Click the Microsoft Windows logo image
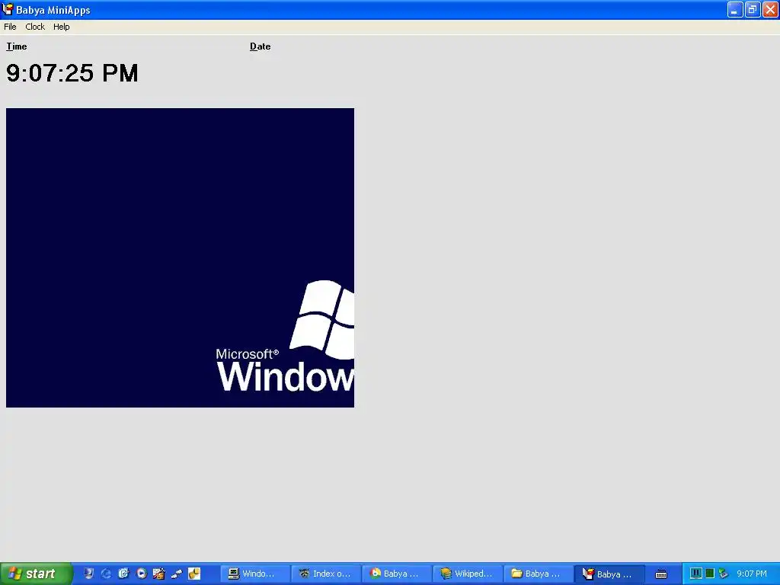780x585 pixels. coord(180,257)
